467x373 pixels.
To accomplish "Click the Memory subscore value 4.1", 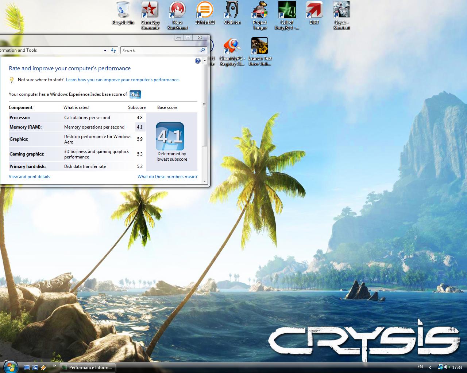I will coord(140,127).
